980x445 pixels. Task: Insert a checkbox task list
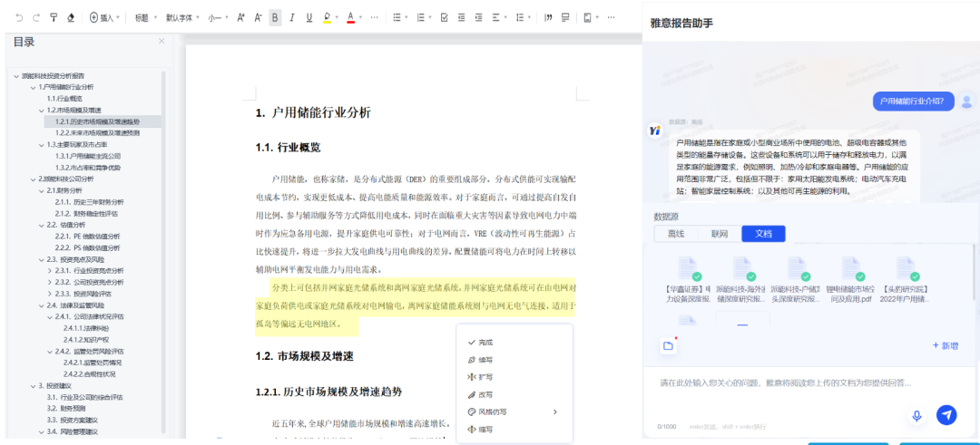pyautogui.click(x=445, y=17)
